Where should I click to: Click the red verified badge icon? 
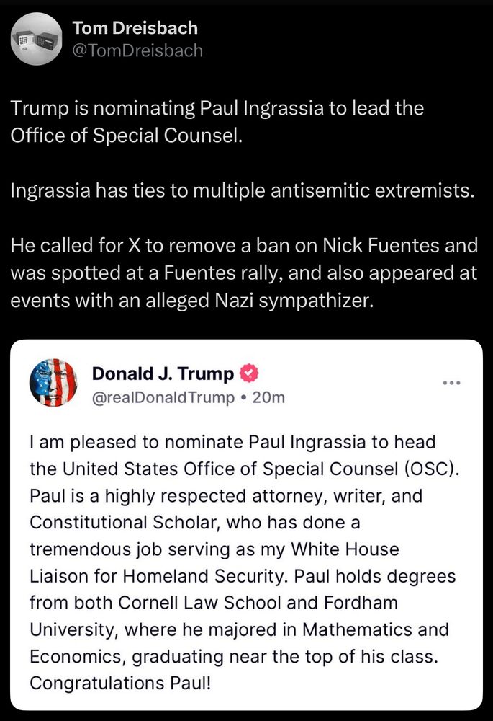(x=248, y=374)
